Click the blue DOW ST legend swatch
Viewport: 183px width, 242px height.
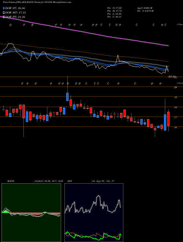pyautogui.click(x=4, y=8)
